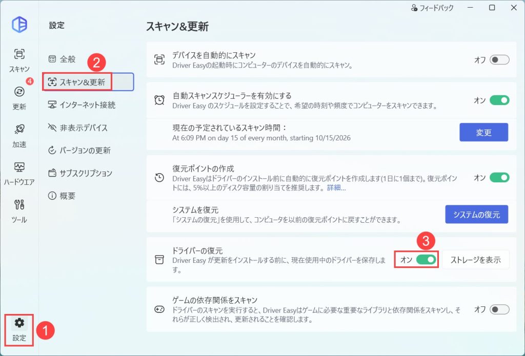Viewport: 525px width, 356px height.
Task: Disable 自動スキャンスケジューラー toggle
Action: point(499,100)
